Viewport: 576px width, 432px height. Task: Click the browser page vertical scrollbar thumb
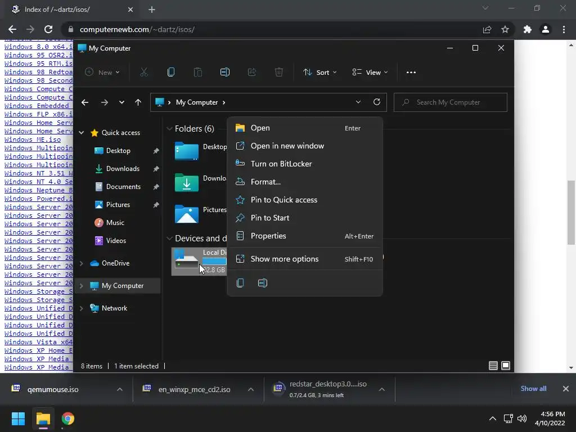(x=571, y=212)
